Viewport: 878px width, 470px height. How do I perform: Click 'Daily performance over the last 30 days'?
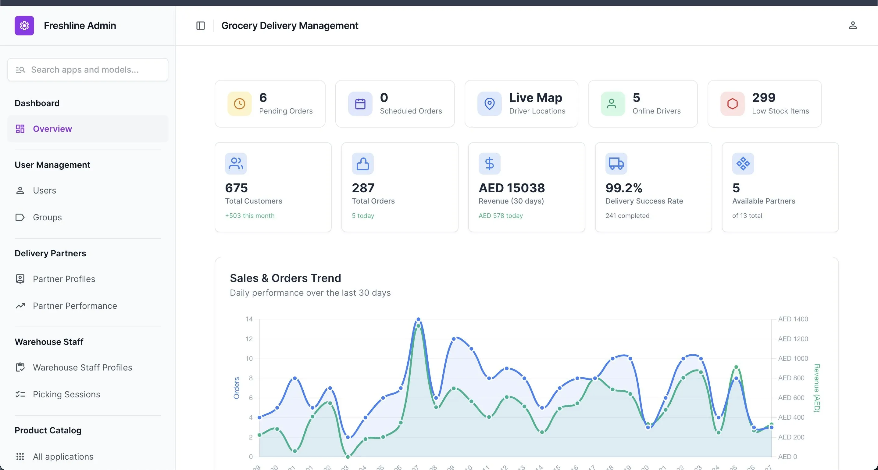tap(310, 293)
